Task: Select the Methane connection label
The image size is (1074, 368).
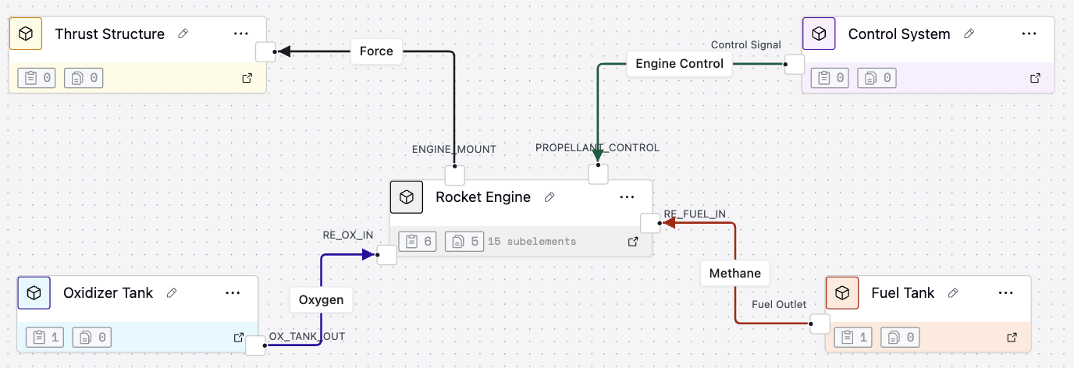Action: tap(735, 274)
